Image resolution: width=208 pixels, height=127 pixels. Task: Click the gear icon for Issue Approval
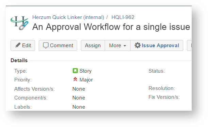click(137, 46)
